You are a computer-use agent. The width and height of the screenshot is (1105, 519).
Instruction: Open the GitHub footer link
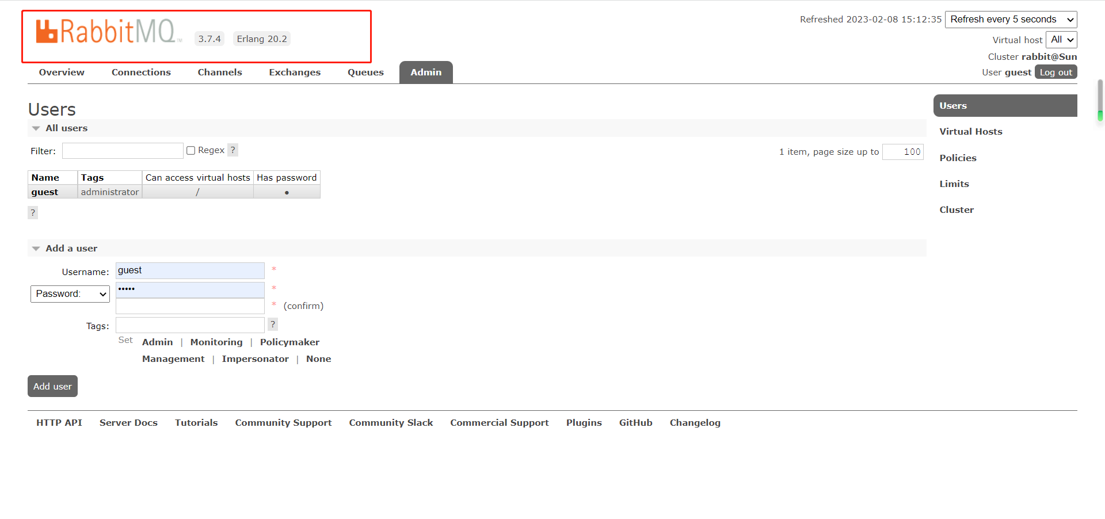point(635,423)
